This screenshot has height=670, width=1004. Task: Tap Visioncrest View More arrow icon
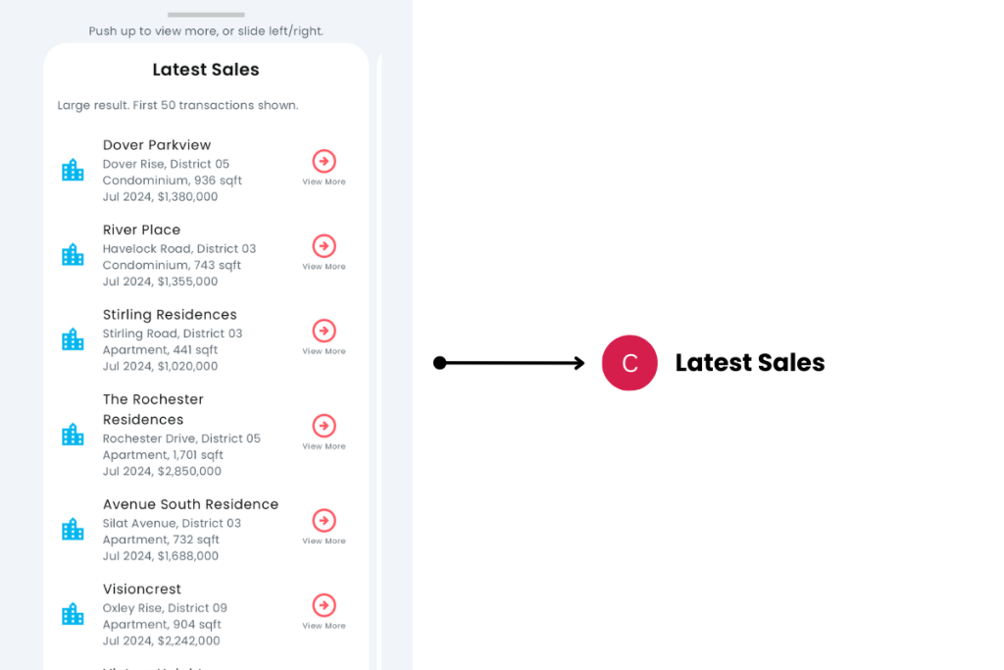click(324, 605)
